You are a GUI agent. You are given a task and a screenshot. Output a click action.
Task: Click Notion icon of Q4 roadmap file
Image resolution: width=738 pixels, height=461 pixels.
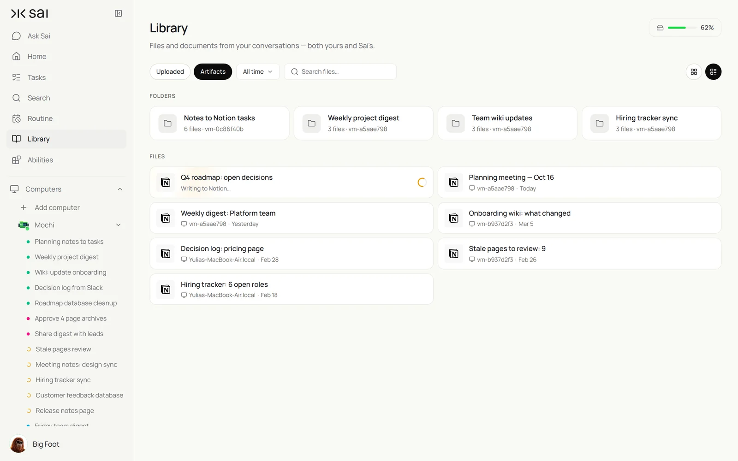point(166,183)
